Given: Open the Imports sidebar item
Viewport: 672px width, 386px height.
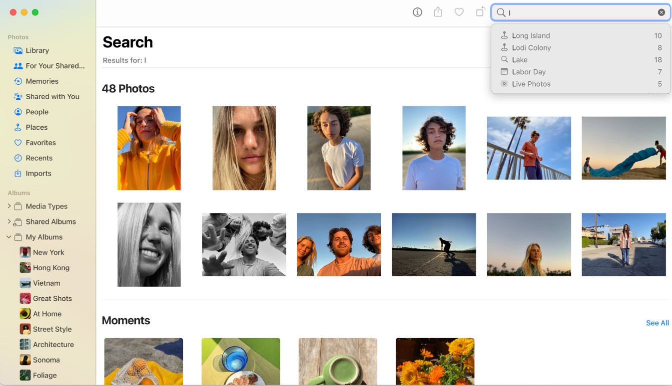Looking at the screenshot, I should [x=38, y=174].
